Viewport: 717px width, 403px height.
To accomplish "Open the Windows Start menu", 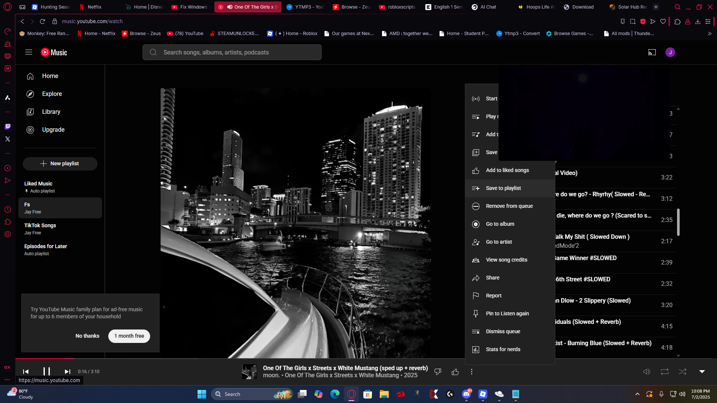I will tap(202, 394).
